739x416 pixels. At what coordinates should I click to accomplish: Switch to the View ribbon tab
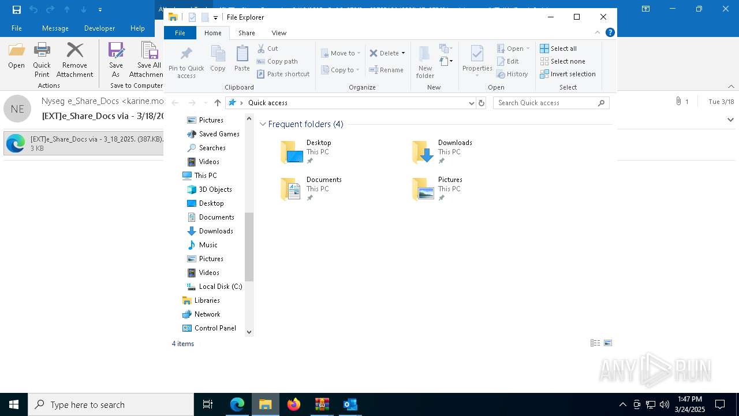pyautogui.click(x=279, y=33)
